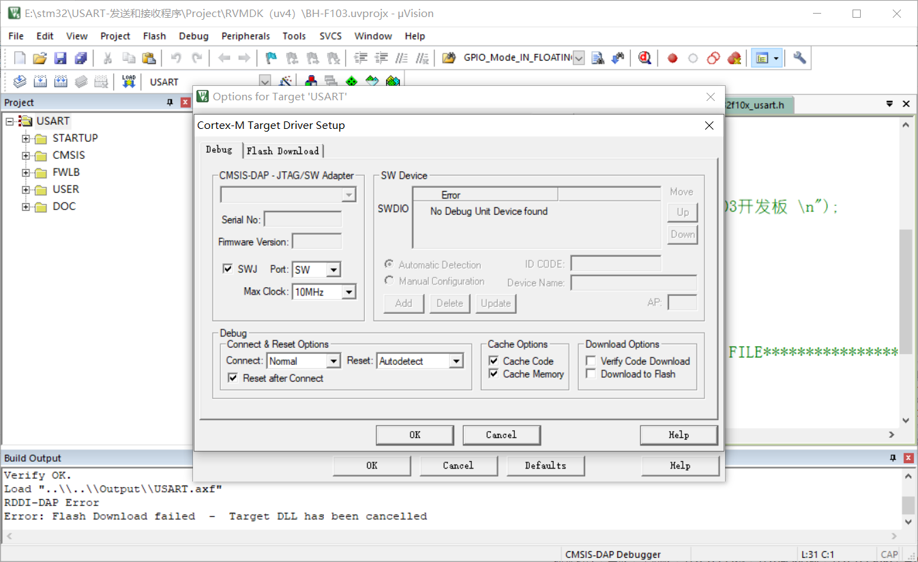Click the Paste clipboard icon

coord(149,58)
